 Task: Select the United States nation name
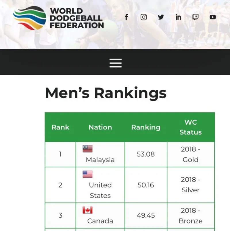point(100,190)
